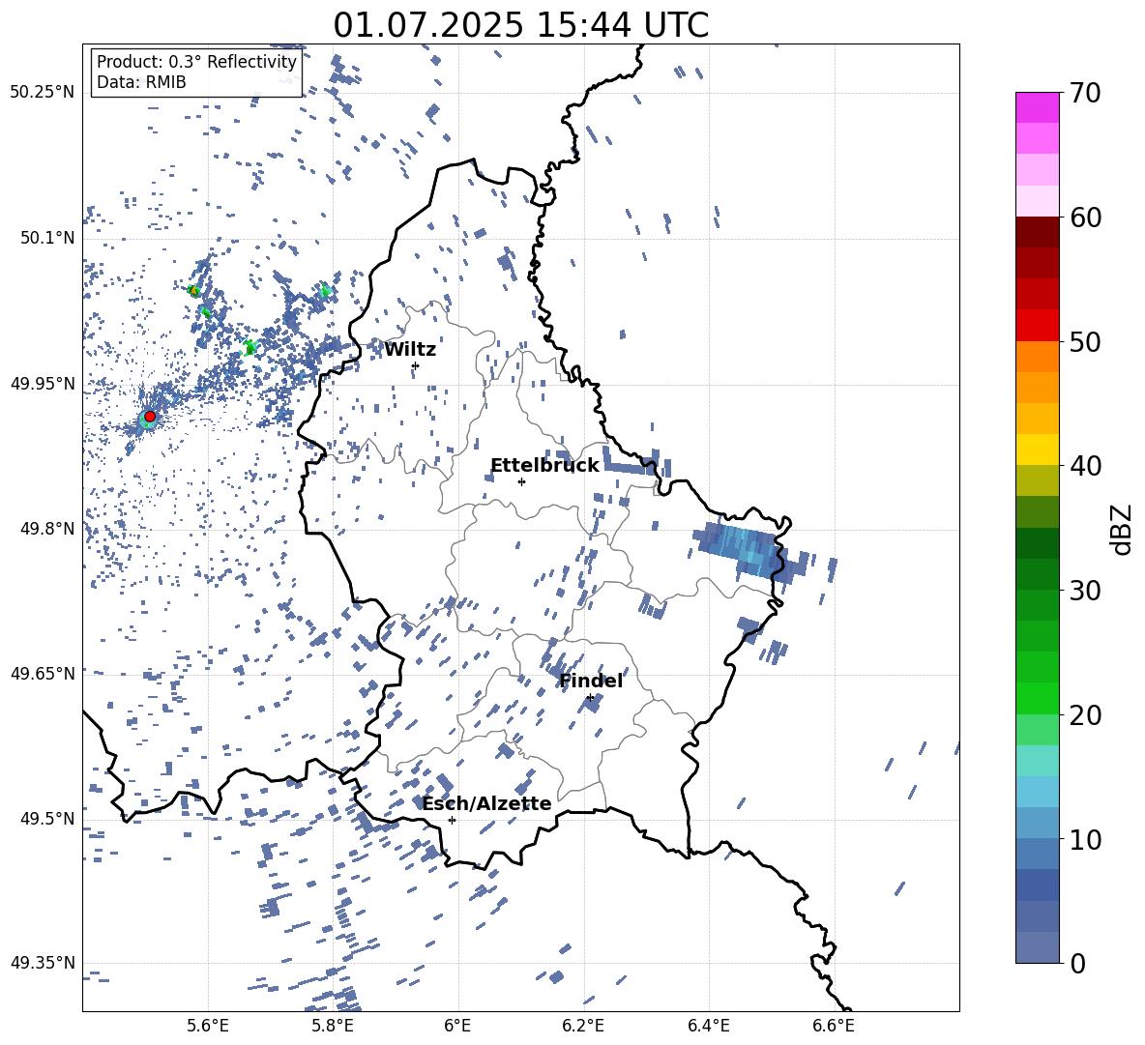
Task: Click the 40 value on colorbar
Action: (x=1085, y=466)
